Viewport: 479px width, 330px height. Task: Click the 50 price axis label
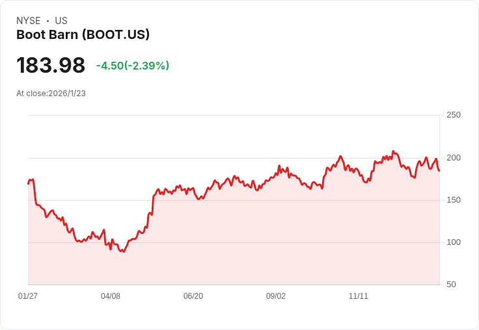[451, 285]
